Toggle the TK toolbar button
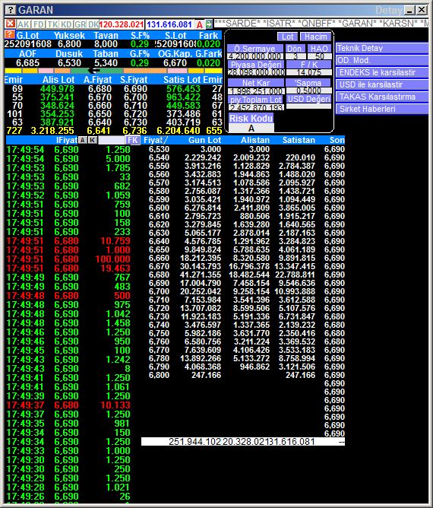The width and height of the screenshot is (433, 508). 52,24
